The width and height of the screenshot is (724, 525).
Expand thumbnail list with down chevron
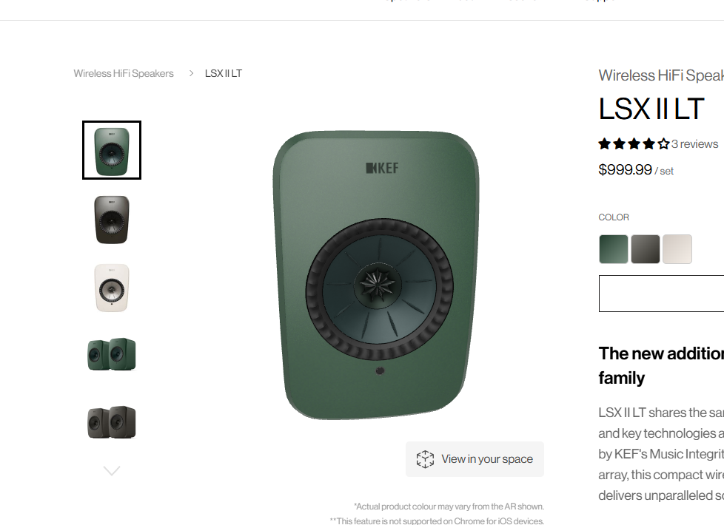112,470
